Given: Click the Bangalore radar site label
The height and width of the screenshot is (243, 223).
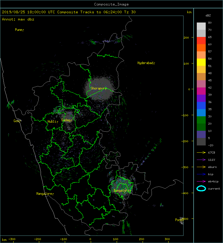Looking at the screenshot, I should click(x=122, y=190).
